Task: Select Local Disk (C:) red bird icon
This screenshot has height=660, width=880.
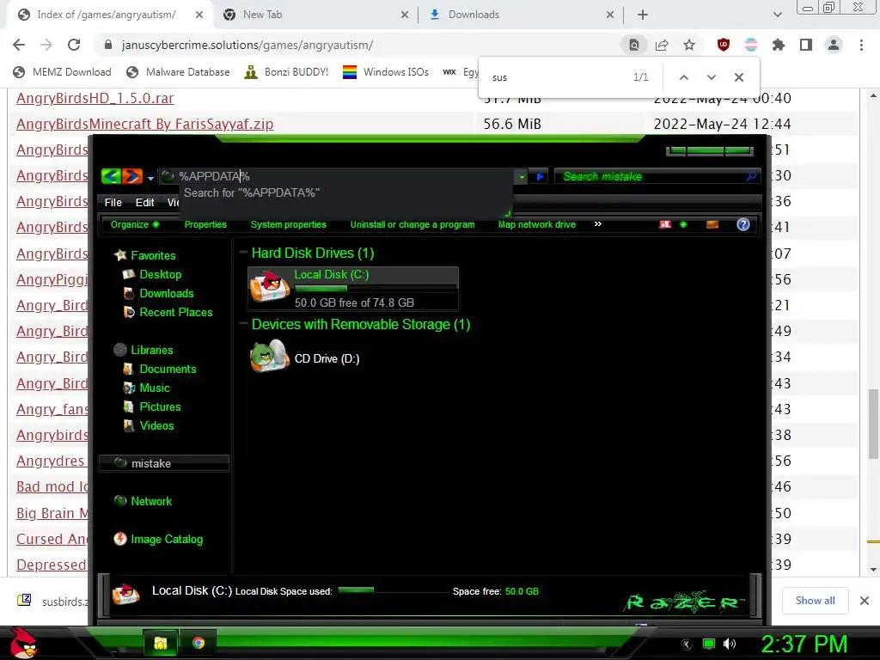Action: click(269, 286)
